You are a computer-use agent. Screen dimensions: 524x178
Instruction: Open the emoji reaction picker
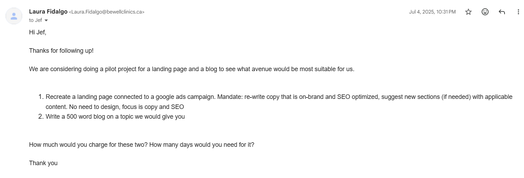tap(485, 12)
